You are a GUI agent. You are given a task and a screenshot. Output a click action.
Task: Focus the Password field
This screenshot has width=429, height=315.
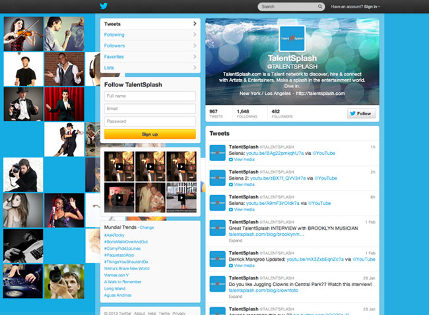[150, 121]
